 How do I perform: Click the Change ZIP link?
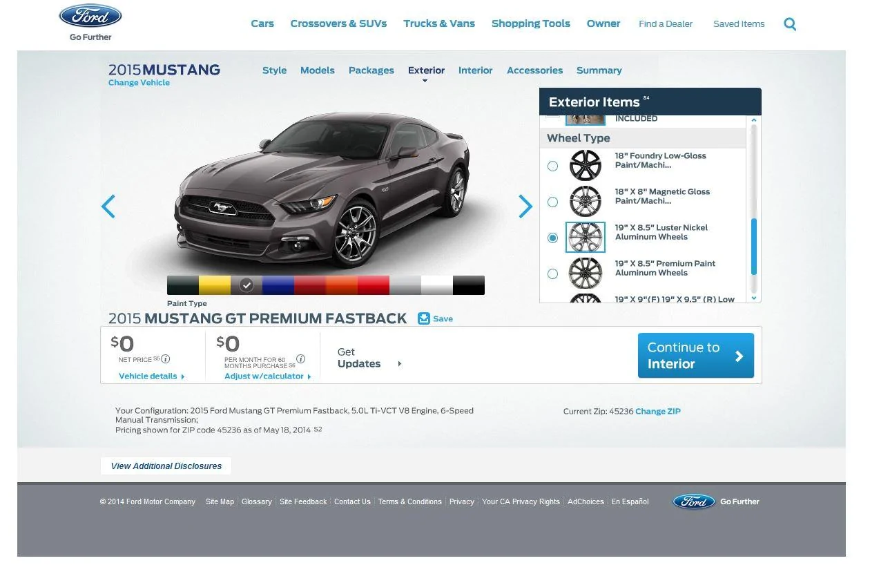coord(658,412)
